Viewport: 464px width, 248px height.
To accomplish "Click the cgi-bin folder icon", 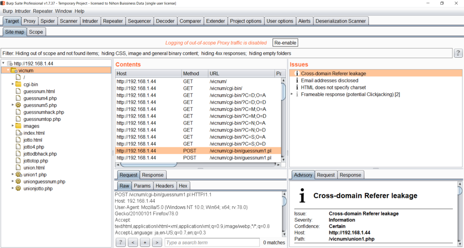I will coord(18,84).
